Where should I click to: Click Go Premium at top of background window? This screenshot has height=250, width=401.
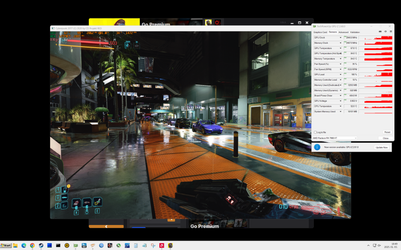tap(156, 24)
